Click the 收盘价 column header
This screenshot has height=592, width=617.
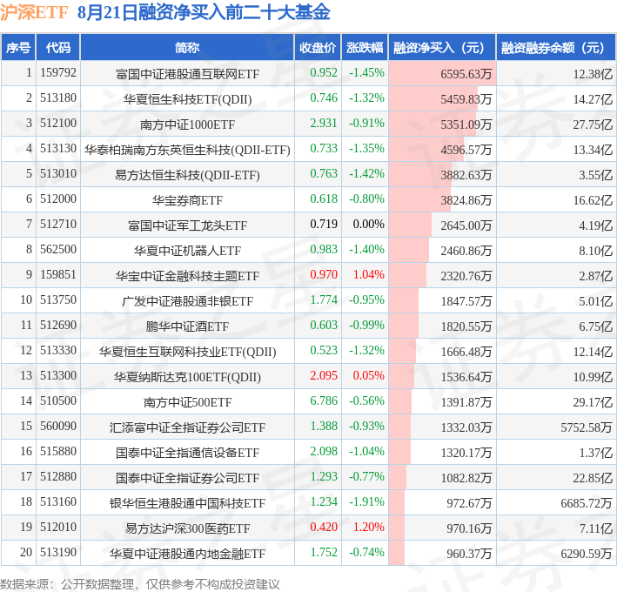point(318,48)
